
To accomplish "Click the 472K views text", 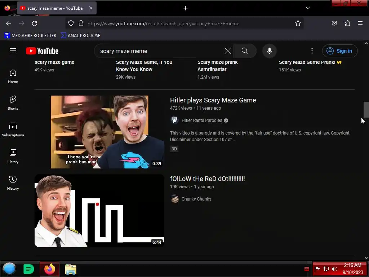I will coord(181,108).
